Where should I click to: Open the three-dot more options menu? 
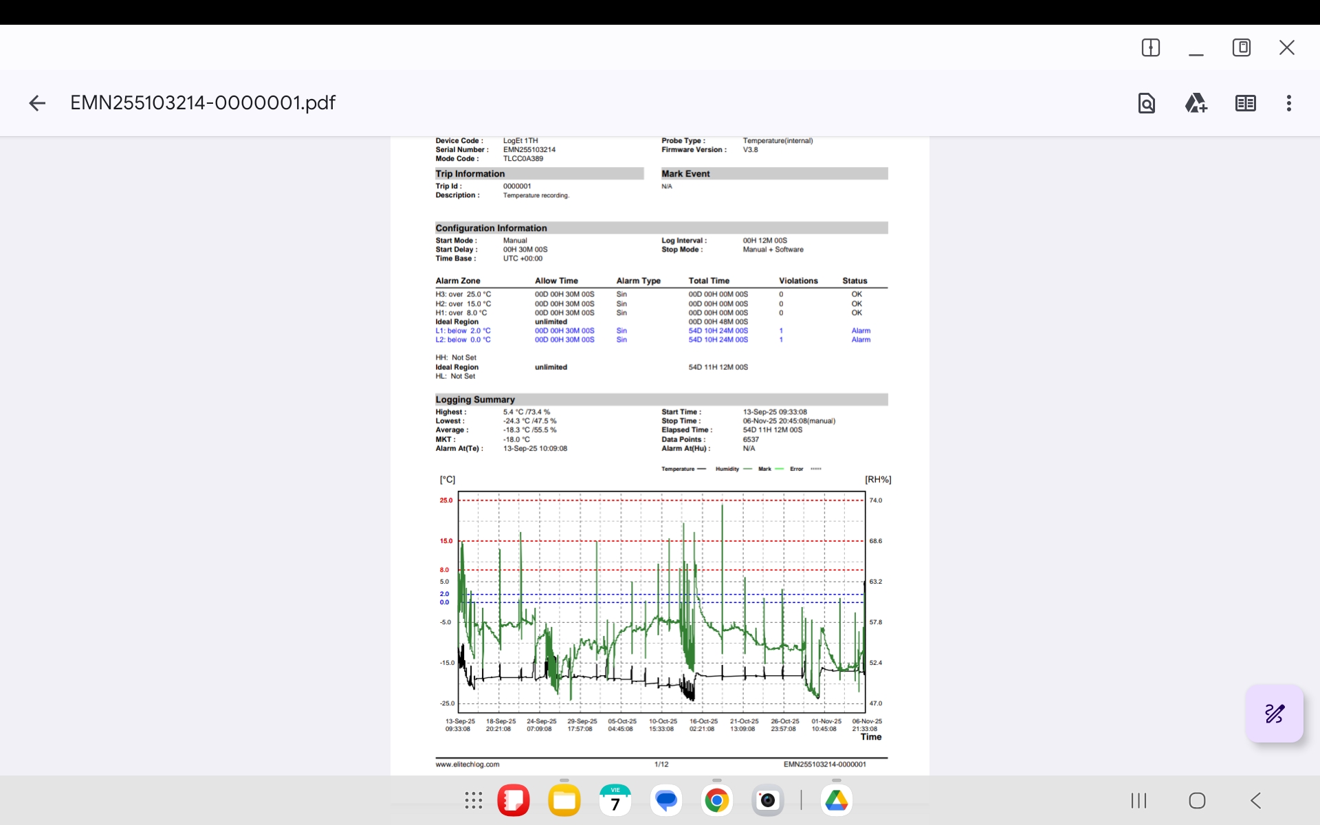[x=1289, y=103]
